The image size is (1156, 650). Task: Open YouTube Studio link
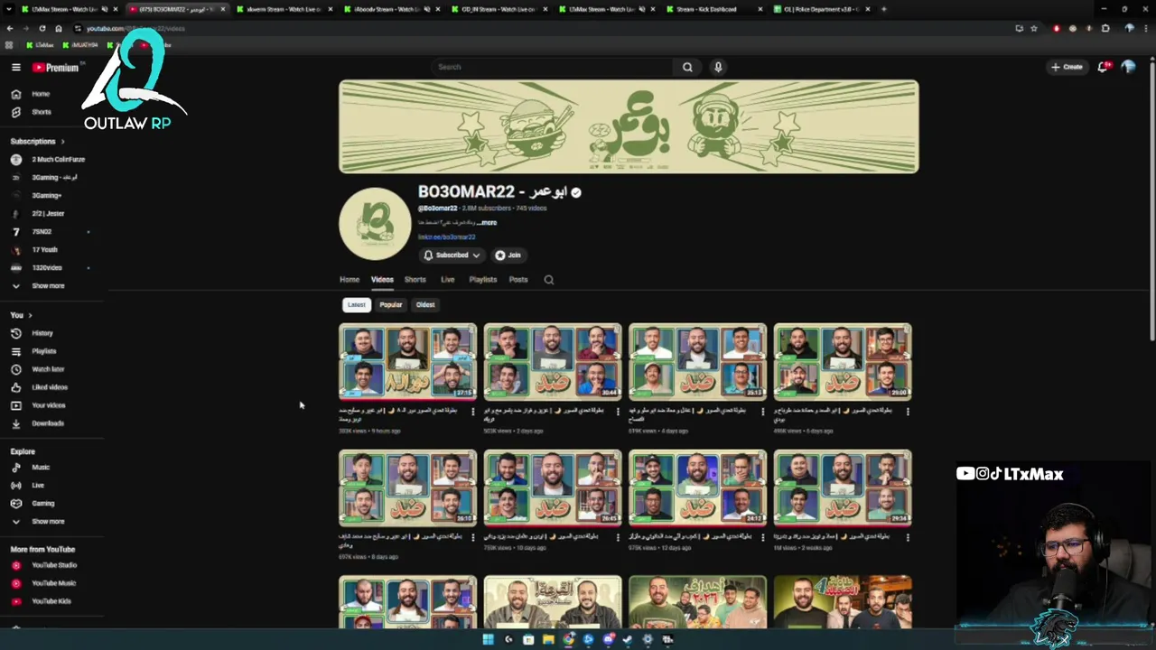53,565
